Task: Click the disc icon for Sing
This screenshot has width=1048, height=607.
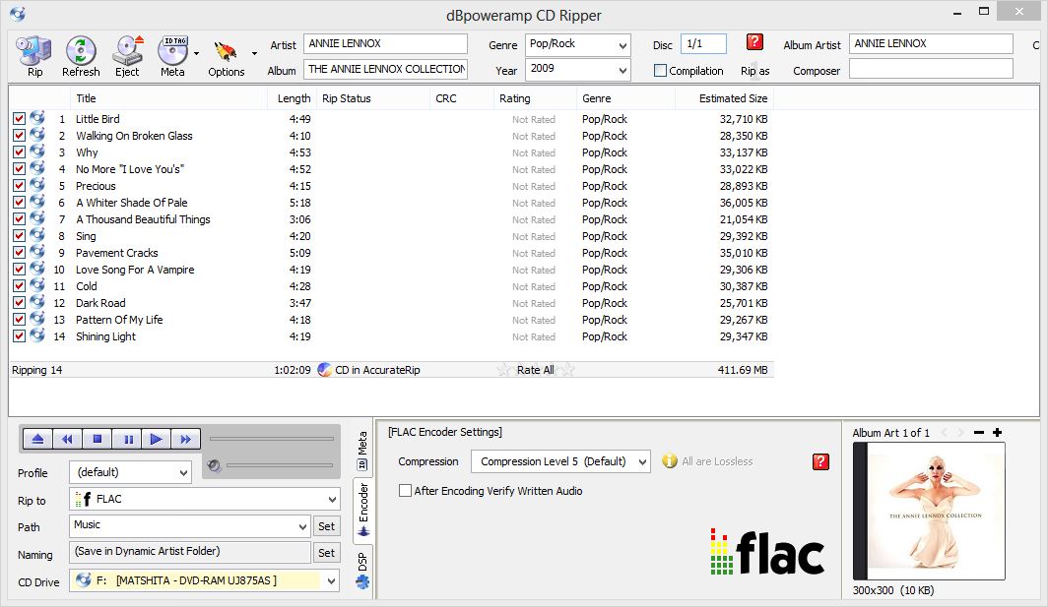Action: point(37,235)
